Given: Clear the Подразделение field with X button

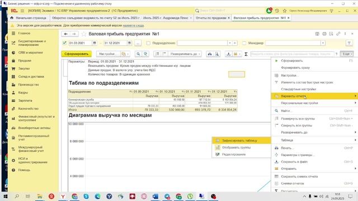Looking at the screenshot, I should pos(235,43).
